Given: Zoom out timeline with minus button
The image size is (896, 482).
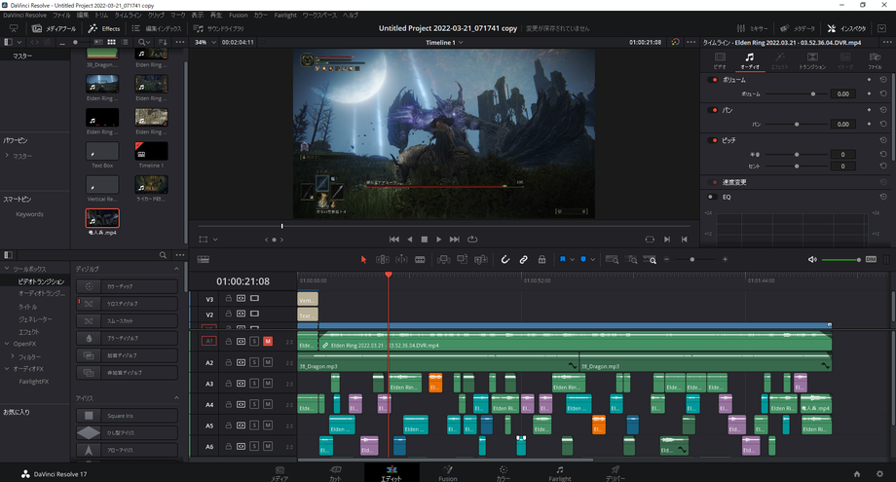Looking at the screenshot, I should point(666,259).
